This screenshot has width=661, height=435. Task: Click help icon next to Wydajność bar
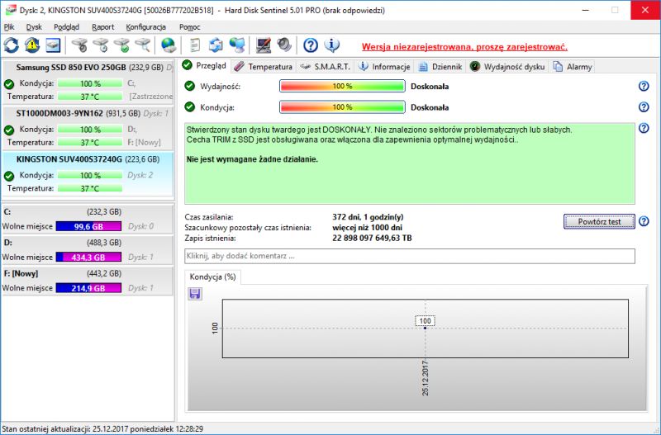[644, 86]
